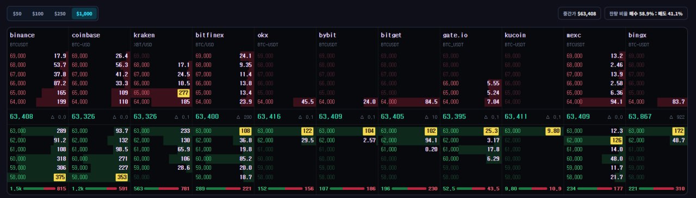Click bingx mid price 63,867

pos(640,116)
